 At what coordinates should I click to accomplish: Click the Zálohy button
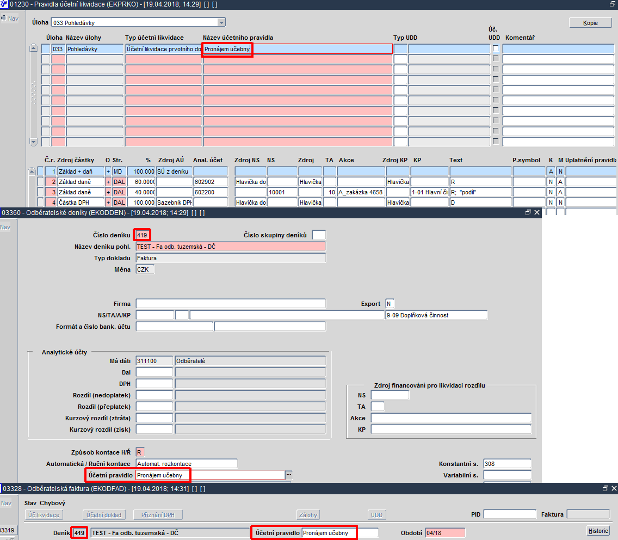coord(308,515)
